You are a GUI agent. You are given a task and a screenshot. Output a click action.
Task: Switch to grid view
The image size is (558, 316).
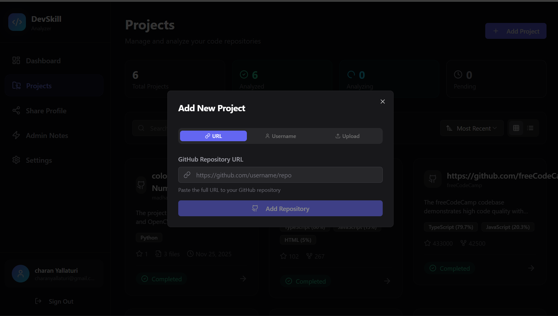[516, 128]
